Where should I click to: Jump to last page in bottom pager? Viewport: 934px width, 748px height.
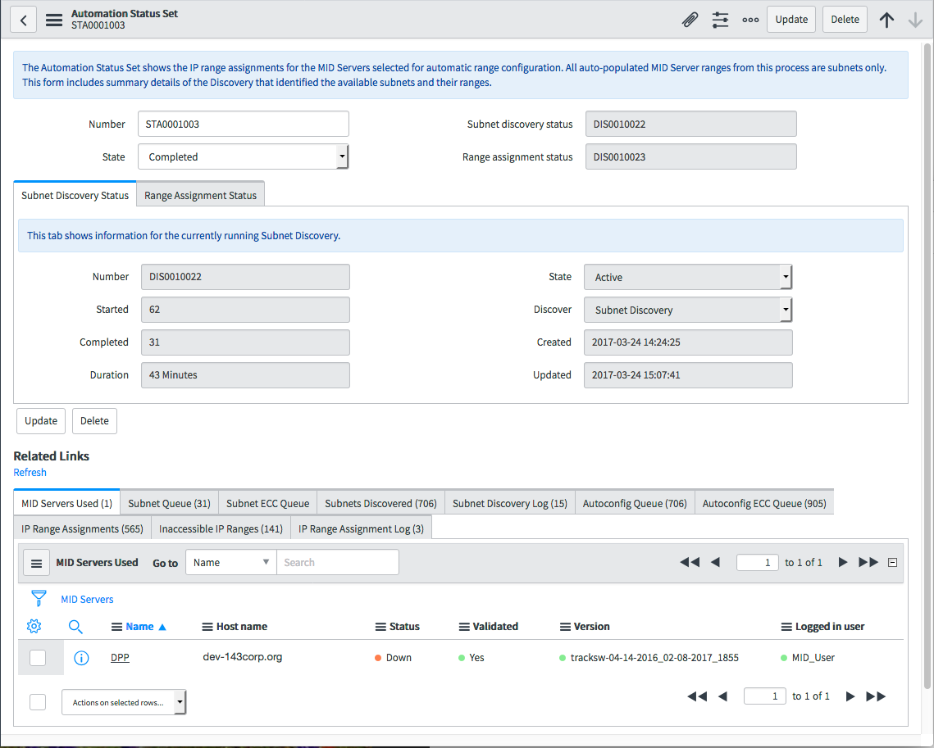tap(876, 696)
